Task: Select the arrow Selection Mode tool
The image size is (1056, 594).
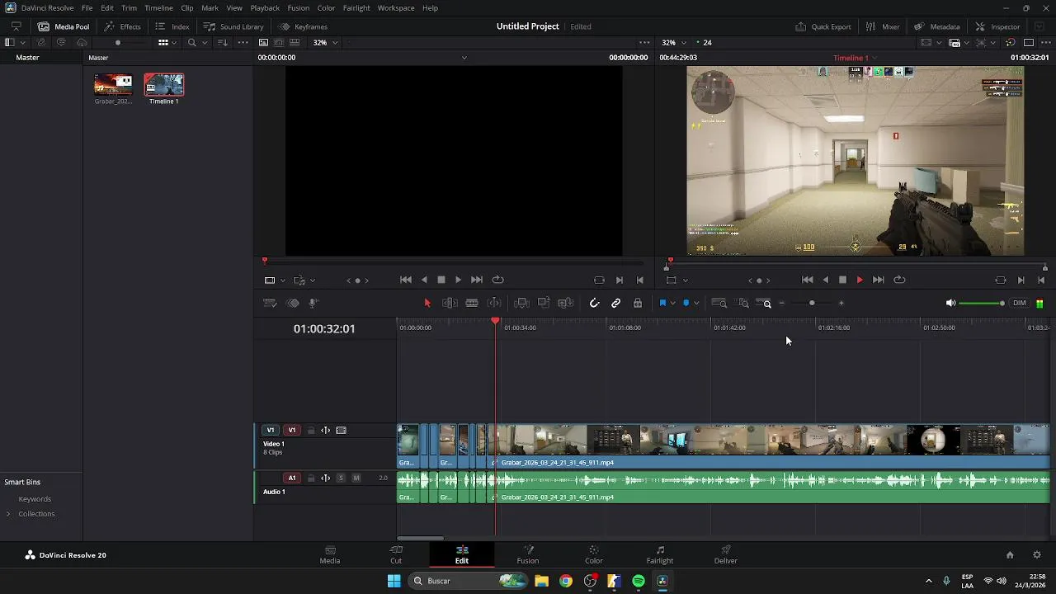Action: click(427, 304)
